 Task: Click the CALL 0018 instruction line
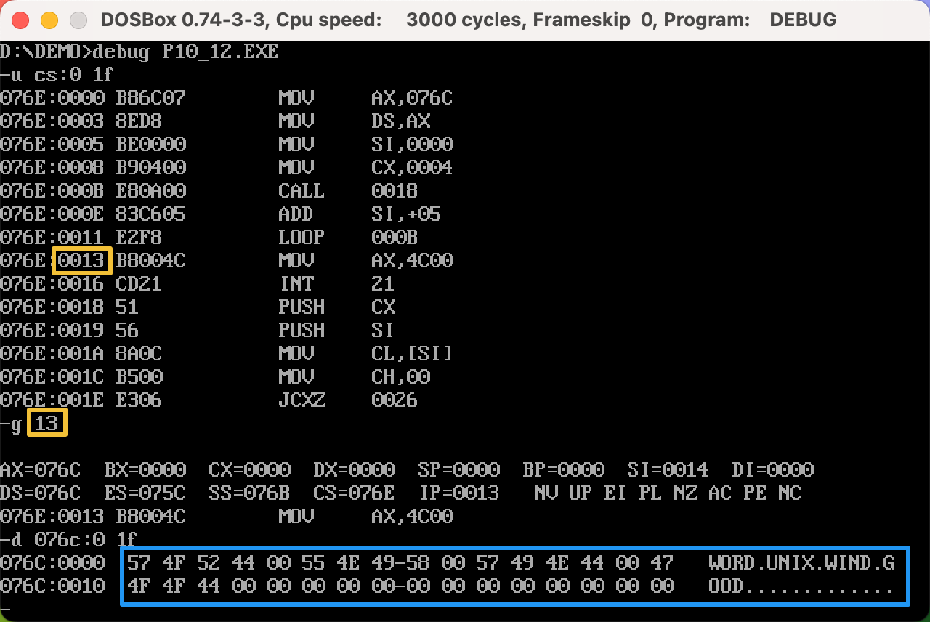[347, 190]
